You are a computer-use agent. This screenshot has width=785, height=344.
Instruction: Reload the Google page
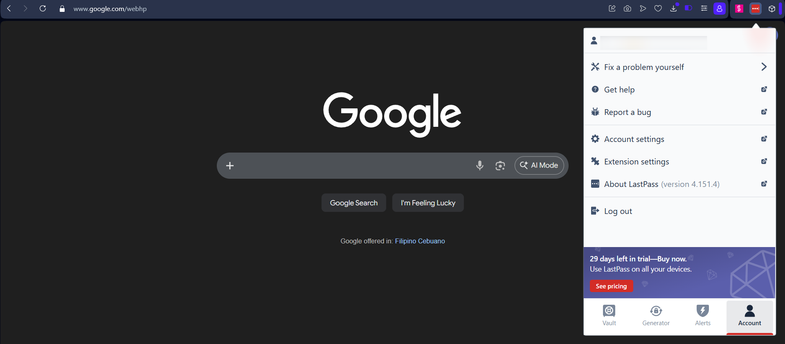(43, 9)
